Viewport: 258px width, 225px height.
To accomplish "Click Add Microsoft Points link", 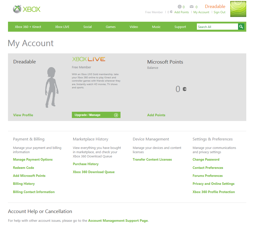I will tap(29, 176).
